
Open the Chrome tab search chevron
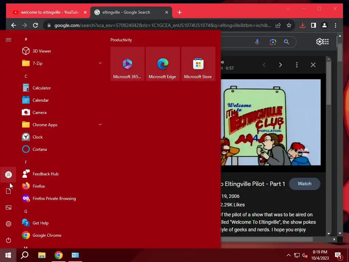[x=288, y=9]
